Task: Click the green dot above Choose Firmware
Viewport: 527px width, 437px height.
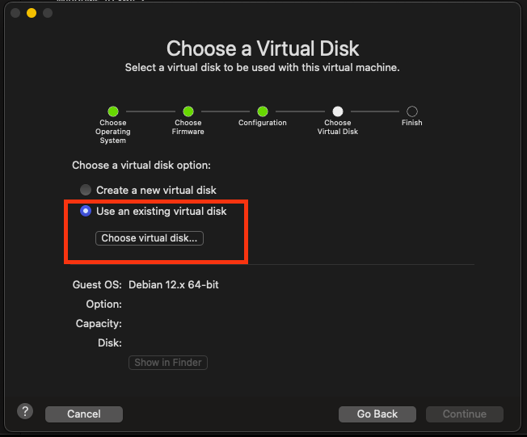Action: [x=188, y=111]
